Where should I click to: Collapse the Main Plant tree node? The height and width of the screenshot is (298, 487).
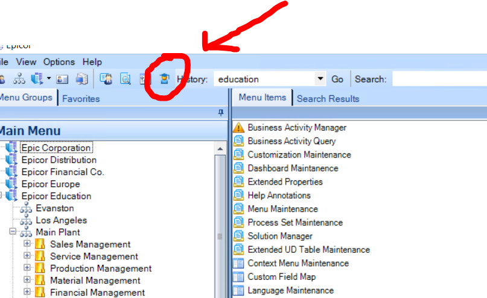(x=13, y=232)
